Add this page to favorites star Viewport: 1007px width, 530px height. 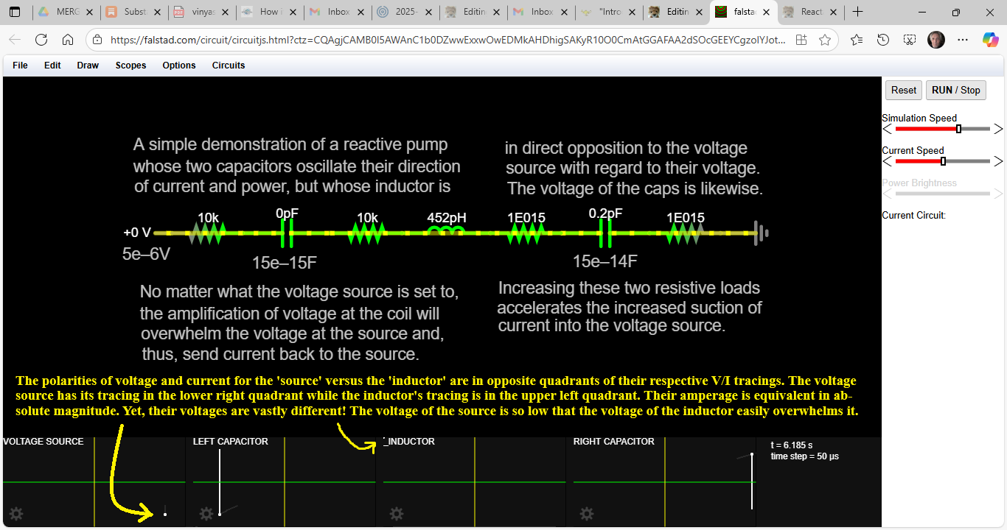[825, 40]
